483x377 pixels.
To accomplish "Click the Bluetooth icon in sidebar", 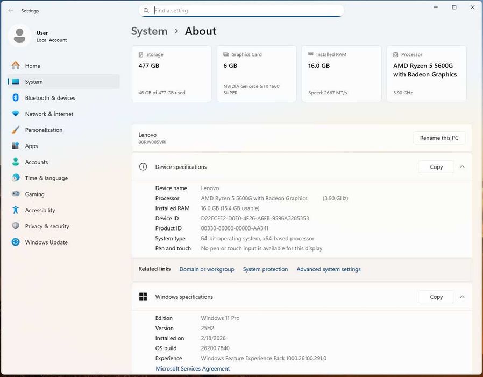I will tap(16, 97).
